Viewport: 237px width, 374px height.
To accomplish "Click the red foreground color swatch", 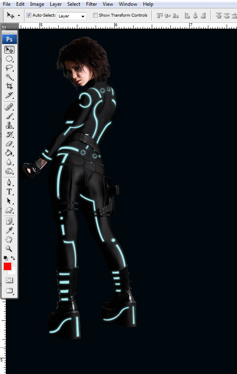I will coord(7,266).
